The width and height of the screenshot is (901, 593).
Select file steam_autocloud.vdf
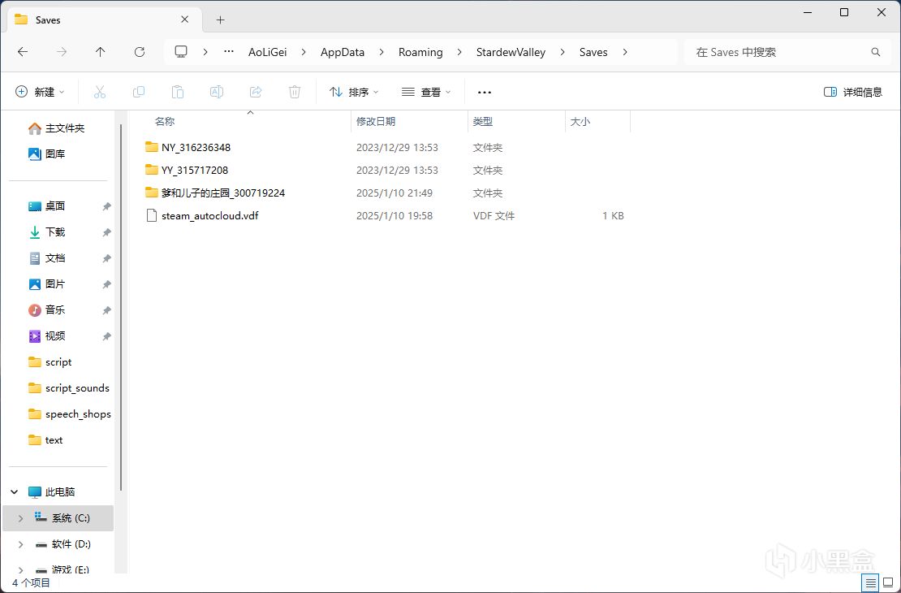click(209, 216)
